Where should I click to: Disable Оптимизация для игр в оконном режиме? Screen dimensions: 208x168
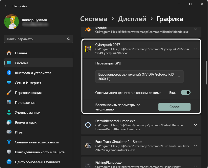[185, 92]
